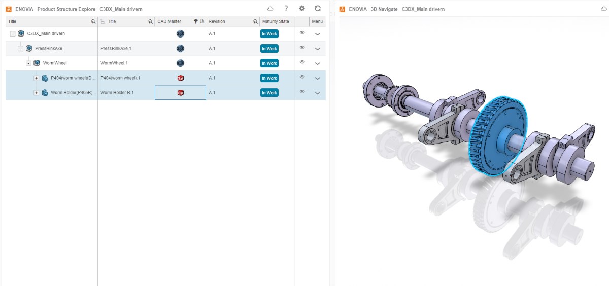Click the Worm Holder R.1 instance cell
This screenshot has height=286, width=609.
pos(117,92)
